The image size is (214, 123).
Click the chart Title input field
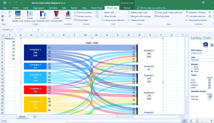coord(202,60)
